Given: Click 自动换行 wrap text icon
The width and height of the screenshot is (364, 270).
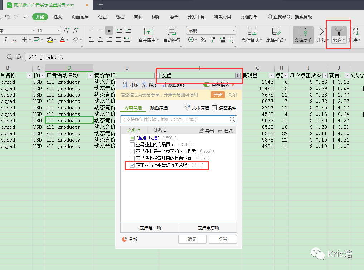Looking at the screenshot, I should (x=171, y=31).
